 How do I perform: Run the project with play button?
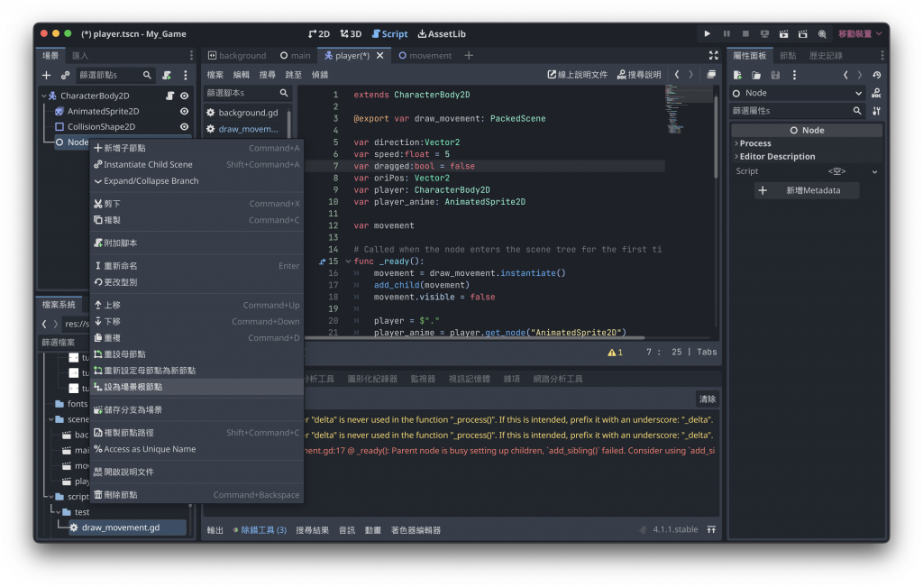click(707, 33)
